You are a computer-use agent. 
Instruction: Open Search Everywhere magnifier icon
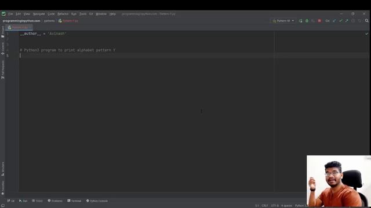[x=366, y=21]
